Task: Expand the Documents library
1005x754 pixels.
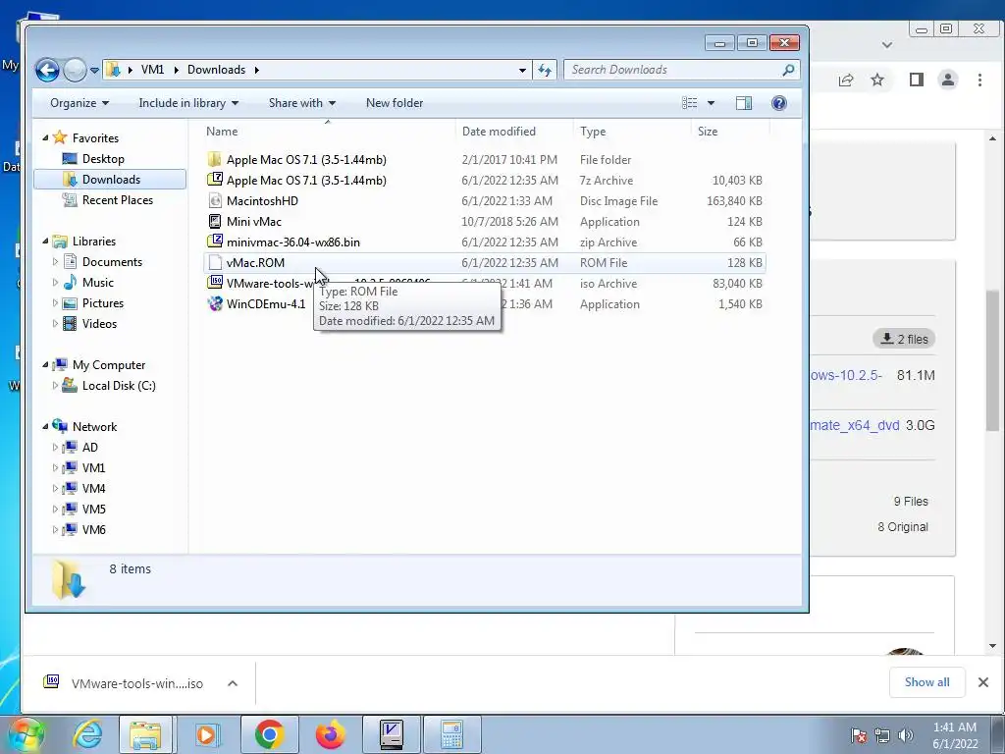Action: coord(55,261)
